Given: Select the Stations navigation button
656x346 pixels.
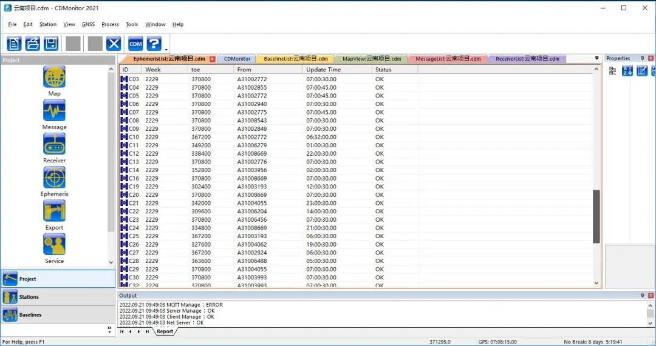Looking at the screenshot, I should [58, 297].
